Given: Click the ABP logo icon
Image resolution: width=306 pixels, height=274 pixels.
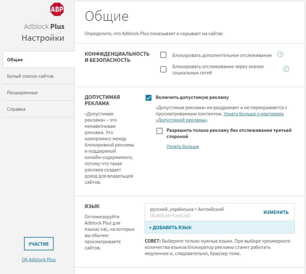Looking at the screenshot, I should point(57,9).
